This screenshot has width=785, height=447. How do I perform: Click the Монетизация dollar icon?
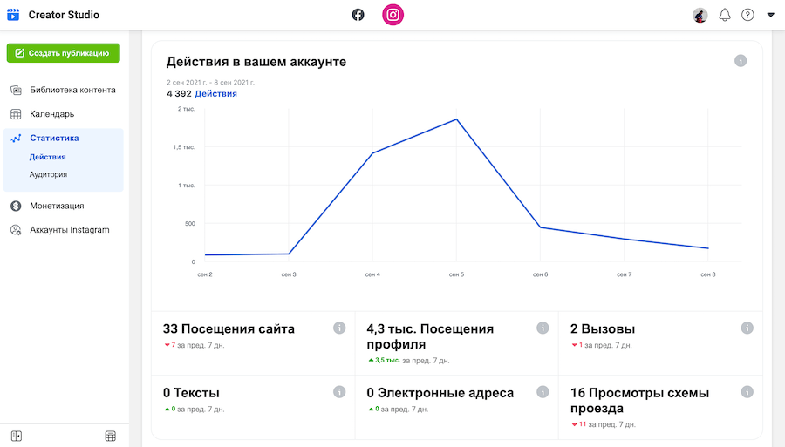[16, 206]
